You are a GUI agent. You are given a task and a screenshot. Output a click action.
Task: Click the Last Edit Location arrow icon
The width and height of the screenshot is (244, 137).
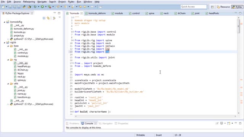[x=80, y=7]
